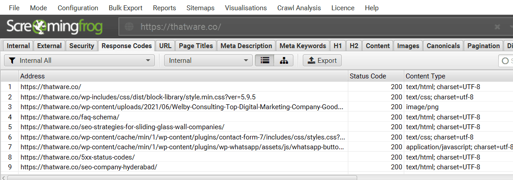Click the search field beside Export

(505, 61)
